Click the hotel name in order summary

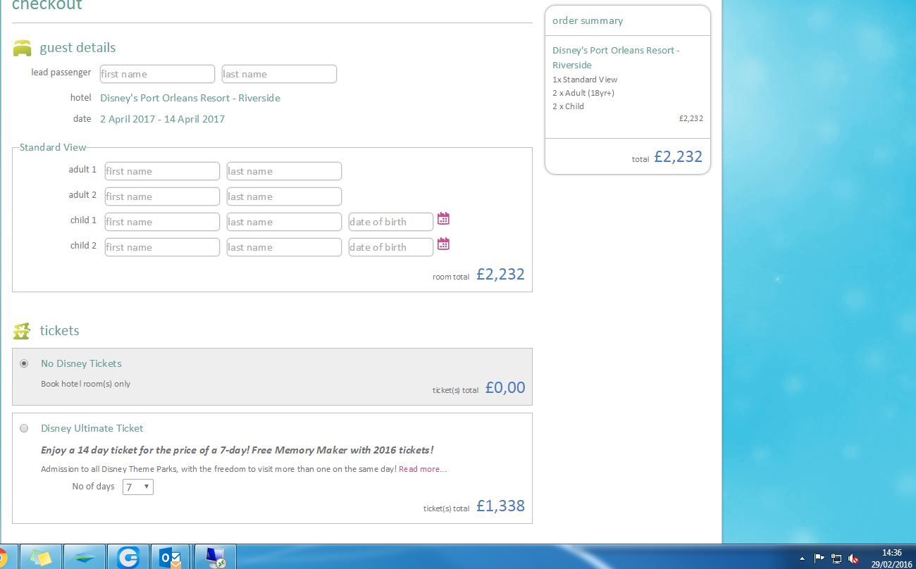click(x=616, y=58)
